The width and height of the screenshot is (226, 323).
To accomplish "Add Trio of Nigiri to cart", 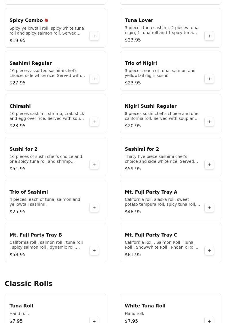I will pyautogui.click(x=209, y=79).
